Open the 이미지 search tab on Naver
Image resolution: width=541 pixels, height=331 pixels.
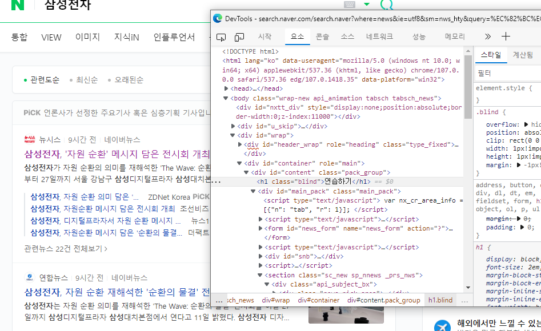point(87,37)
